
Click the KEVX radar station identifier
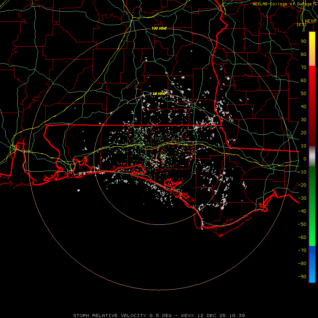point(188,316)
